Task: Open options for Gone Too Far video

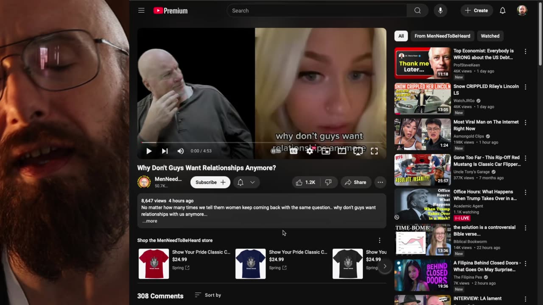Action: tap(525, 158)
